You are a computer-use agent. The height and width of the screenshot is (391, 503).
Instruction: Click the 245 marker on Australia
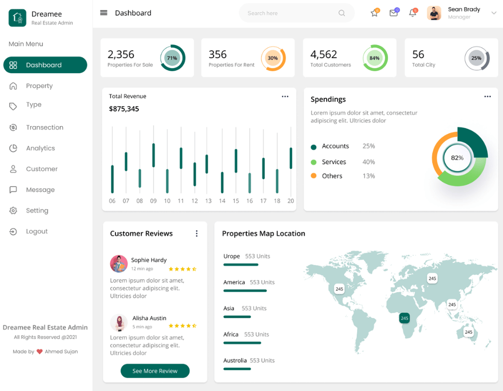click(x=468, y=333)
